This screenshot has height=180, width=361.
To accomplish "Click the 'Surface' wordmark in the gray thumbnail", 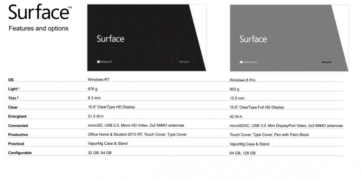I will tap(253, 39).
